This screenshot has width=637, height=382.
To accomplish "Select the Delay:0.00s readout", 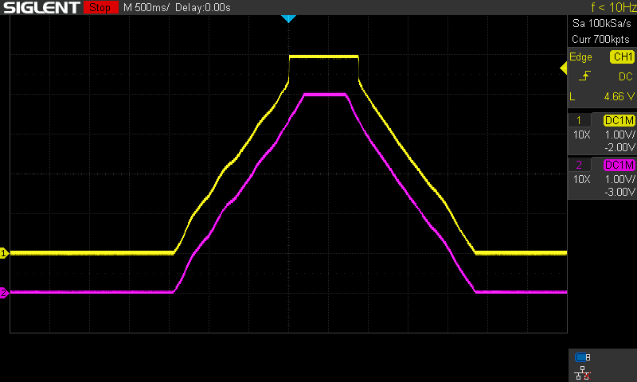I will [x=205, y=8].
